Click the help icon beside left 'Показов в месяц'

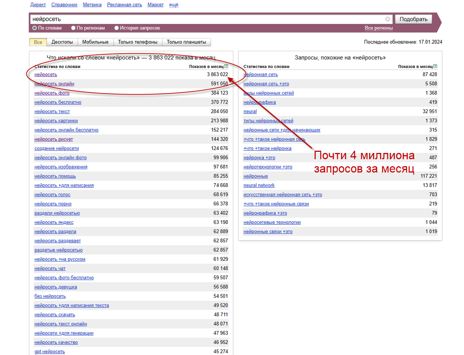click(226, 66)
